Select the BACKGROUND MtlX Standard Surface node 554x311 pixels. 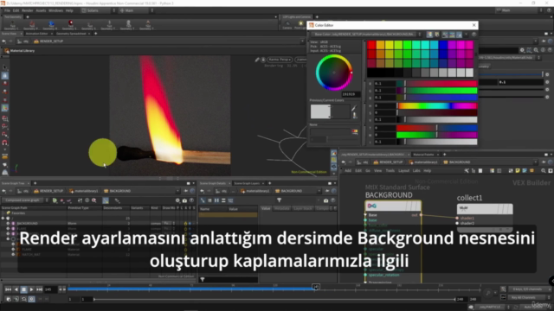point(393,206)
